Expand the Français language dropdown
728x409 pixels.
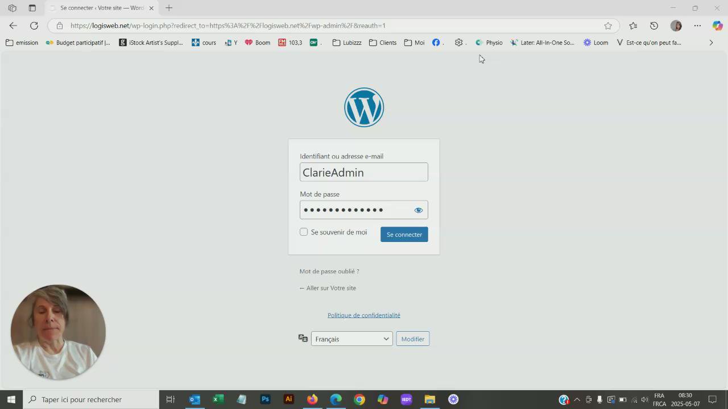pos(351,339)
